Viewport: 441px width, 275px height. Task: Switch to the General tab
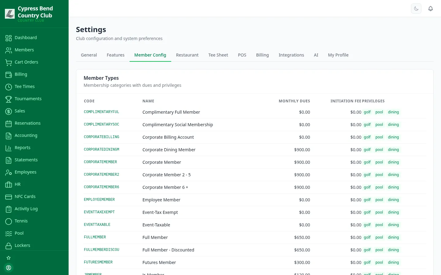(x=89, y=55)
